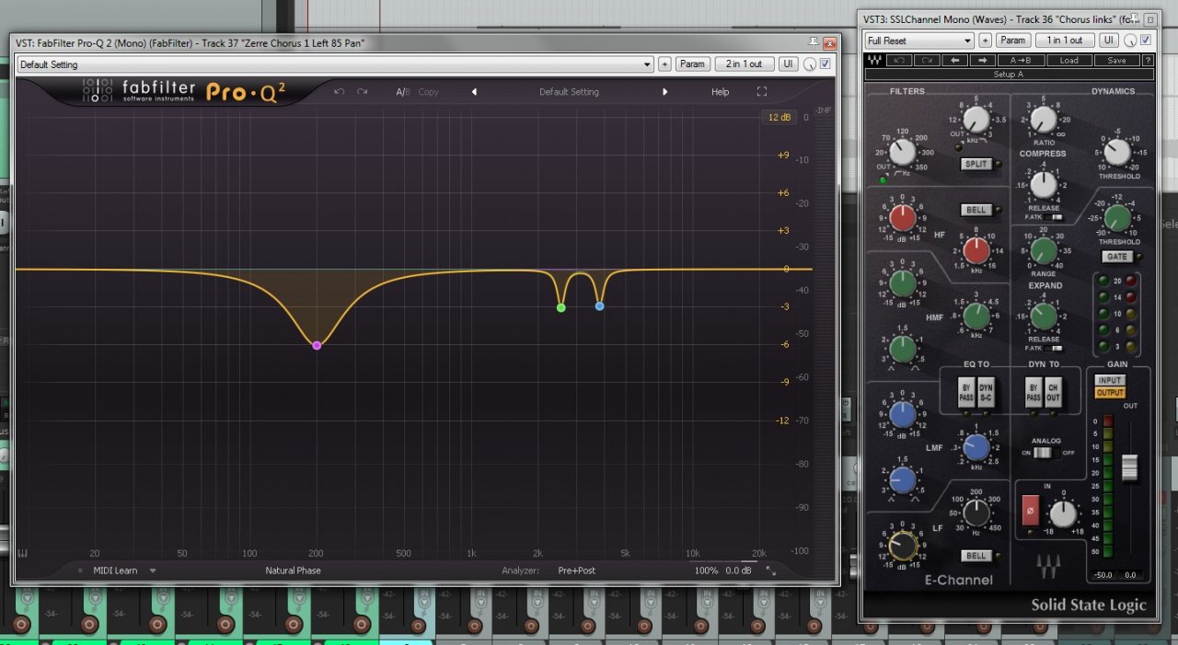Open the center preset name menu in Pro-Q 2

(x=569, y=92)
